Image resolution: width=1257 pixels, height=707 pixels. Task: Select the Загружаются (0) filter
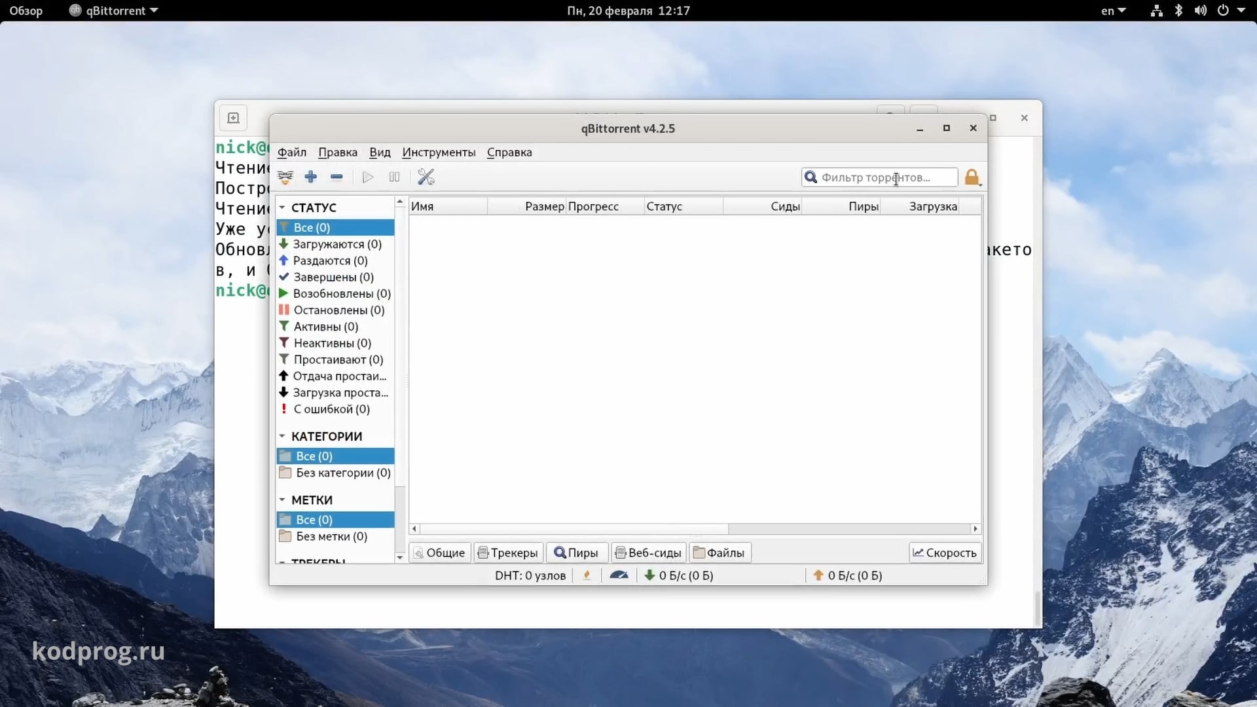point(335,244)
